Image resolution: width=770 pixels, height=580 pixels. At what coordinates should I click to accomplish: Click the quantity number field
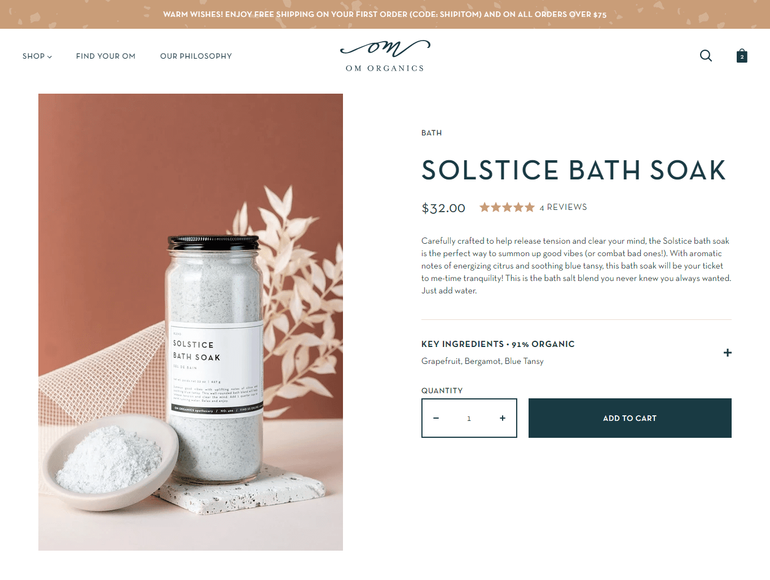pos(469,418)
